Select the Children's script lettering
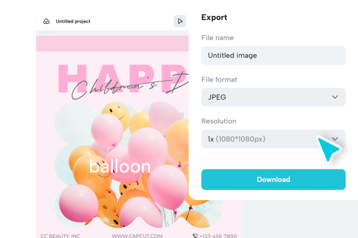 click(130, 87)
